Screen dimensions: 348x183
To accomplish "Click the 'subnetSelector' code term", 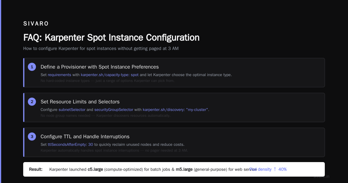I will tap(72, 110).
